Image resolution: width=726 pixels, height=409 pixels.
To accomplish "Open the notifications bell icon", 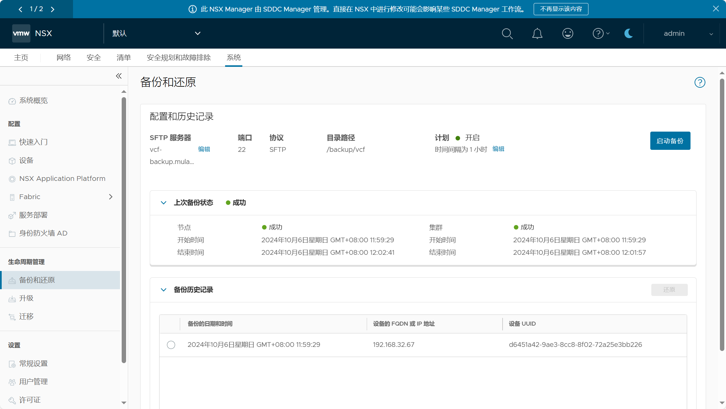I will tap(537, 33).
